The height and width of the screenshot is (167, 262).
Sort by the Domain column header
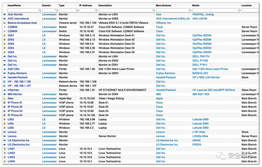[x=46, y=6]
